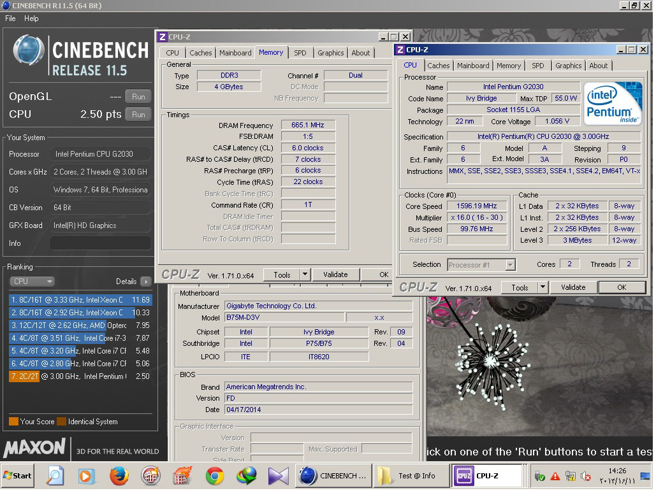
Task: Click the empty Info input field
Action: tap(101, 243)
